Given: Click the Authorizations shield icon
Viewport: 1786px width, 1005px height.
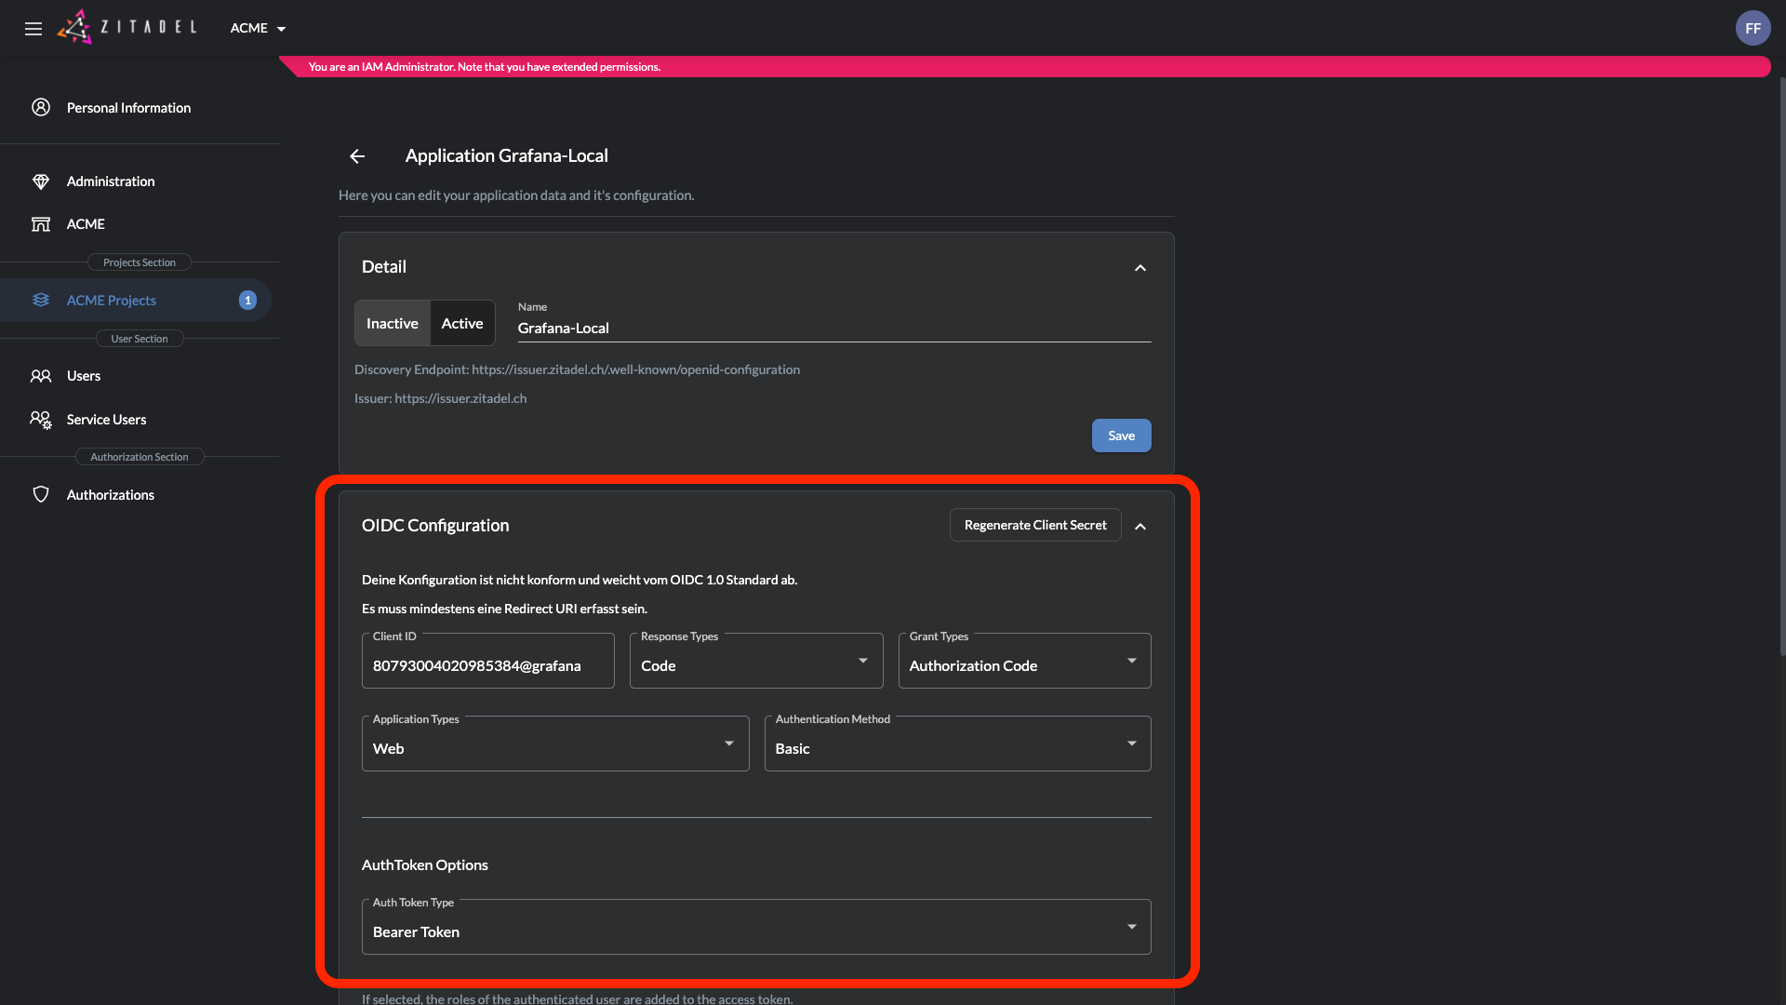Looking at the screenshot, I should [41, 495].
